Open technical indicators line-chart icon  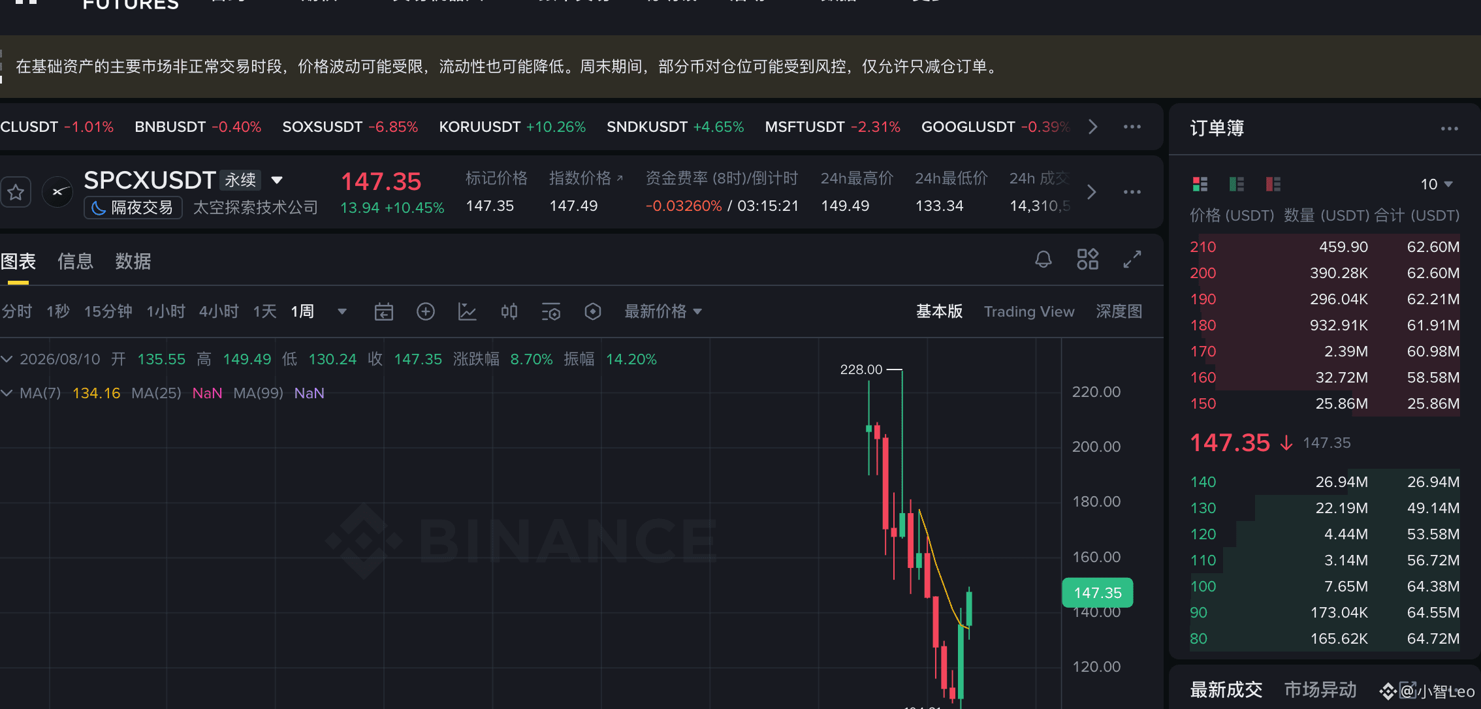point(468,311)
